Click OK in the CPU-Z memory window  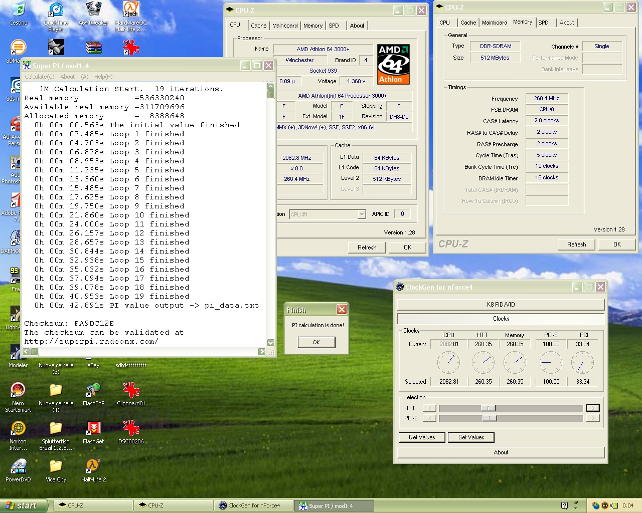point(617,244)
